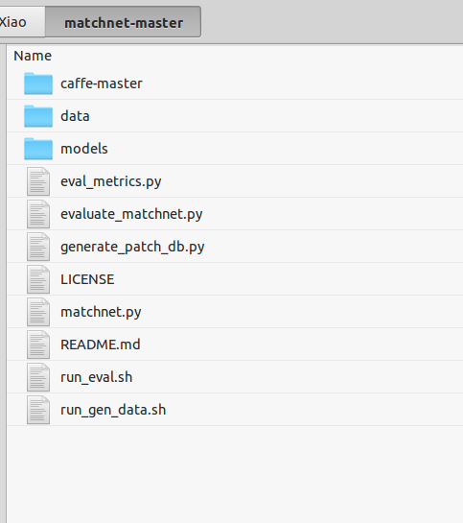Sort by the Name column header

click(33, 56)
